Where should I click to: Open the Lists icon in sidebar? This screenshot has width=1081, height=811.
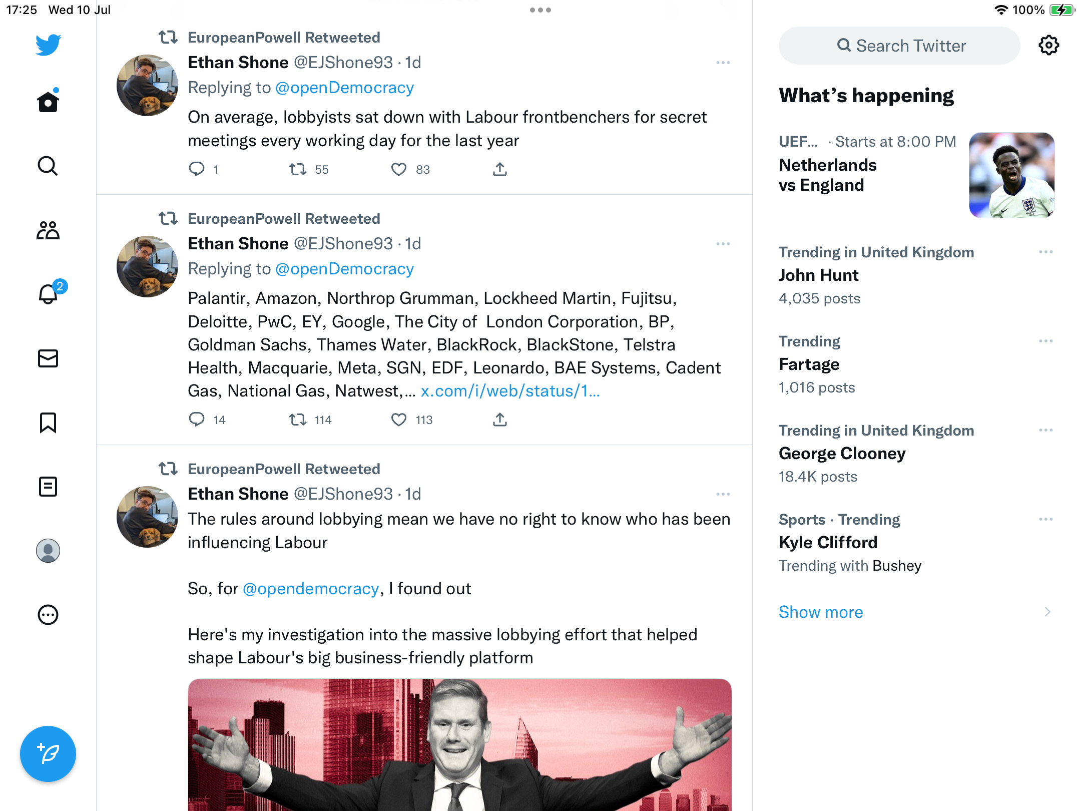(48, 487)
